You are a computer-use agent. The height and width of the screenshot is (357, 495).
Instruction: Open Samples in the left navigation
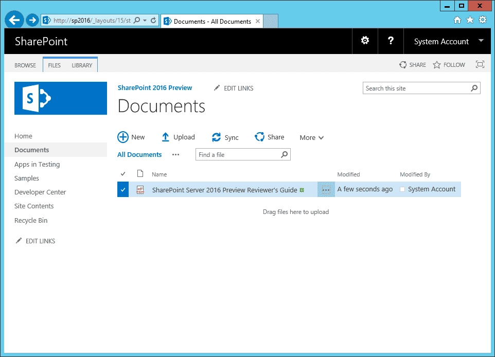27,178
